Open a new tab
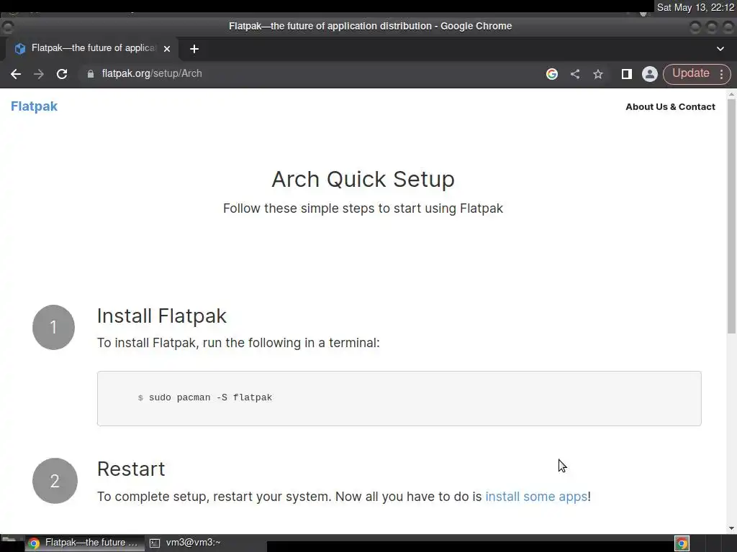737x552 pixels. pyautogui.click(x=194, y=49)
